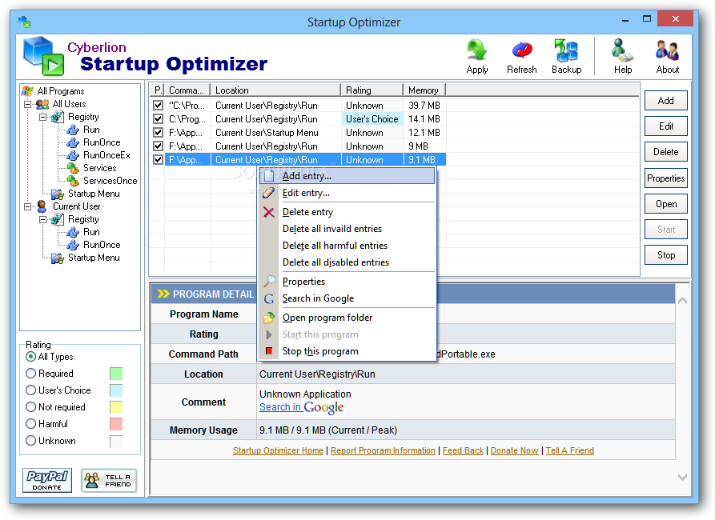The height and width of the screenshot is (520, 715).
Task: Select the Harmful rating radio button
Action: (30, 424)
